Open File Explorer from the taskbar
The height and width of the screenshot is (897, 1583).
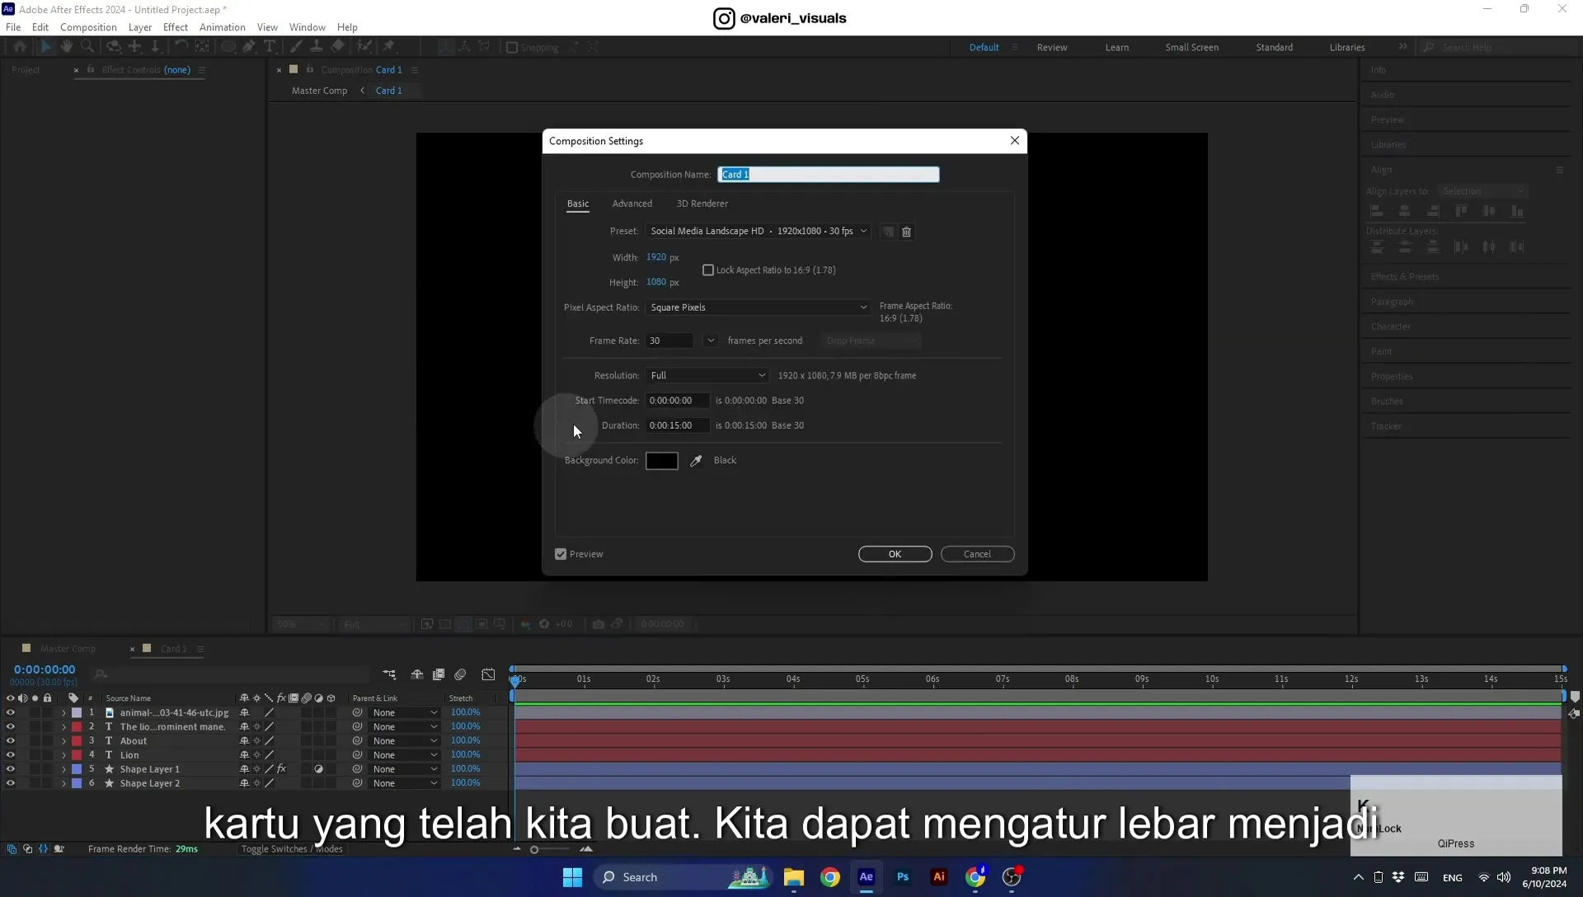pyautogui.click(x=794, y=877)
